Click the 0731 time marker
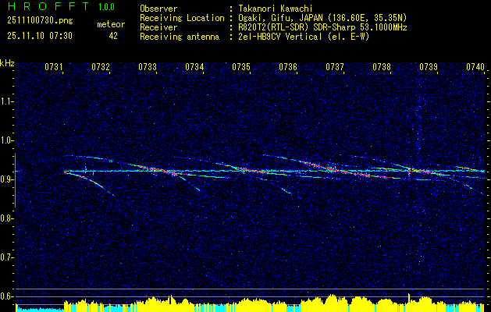Screen dimensions: 491x312 pyautogui.click(x=54, y=67)
